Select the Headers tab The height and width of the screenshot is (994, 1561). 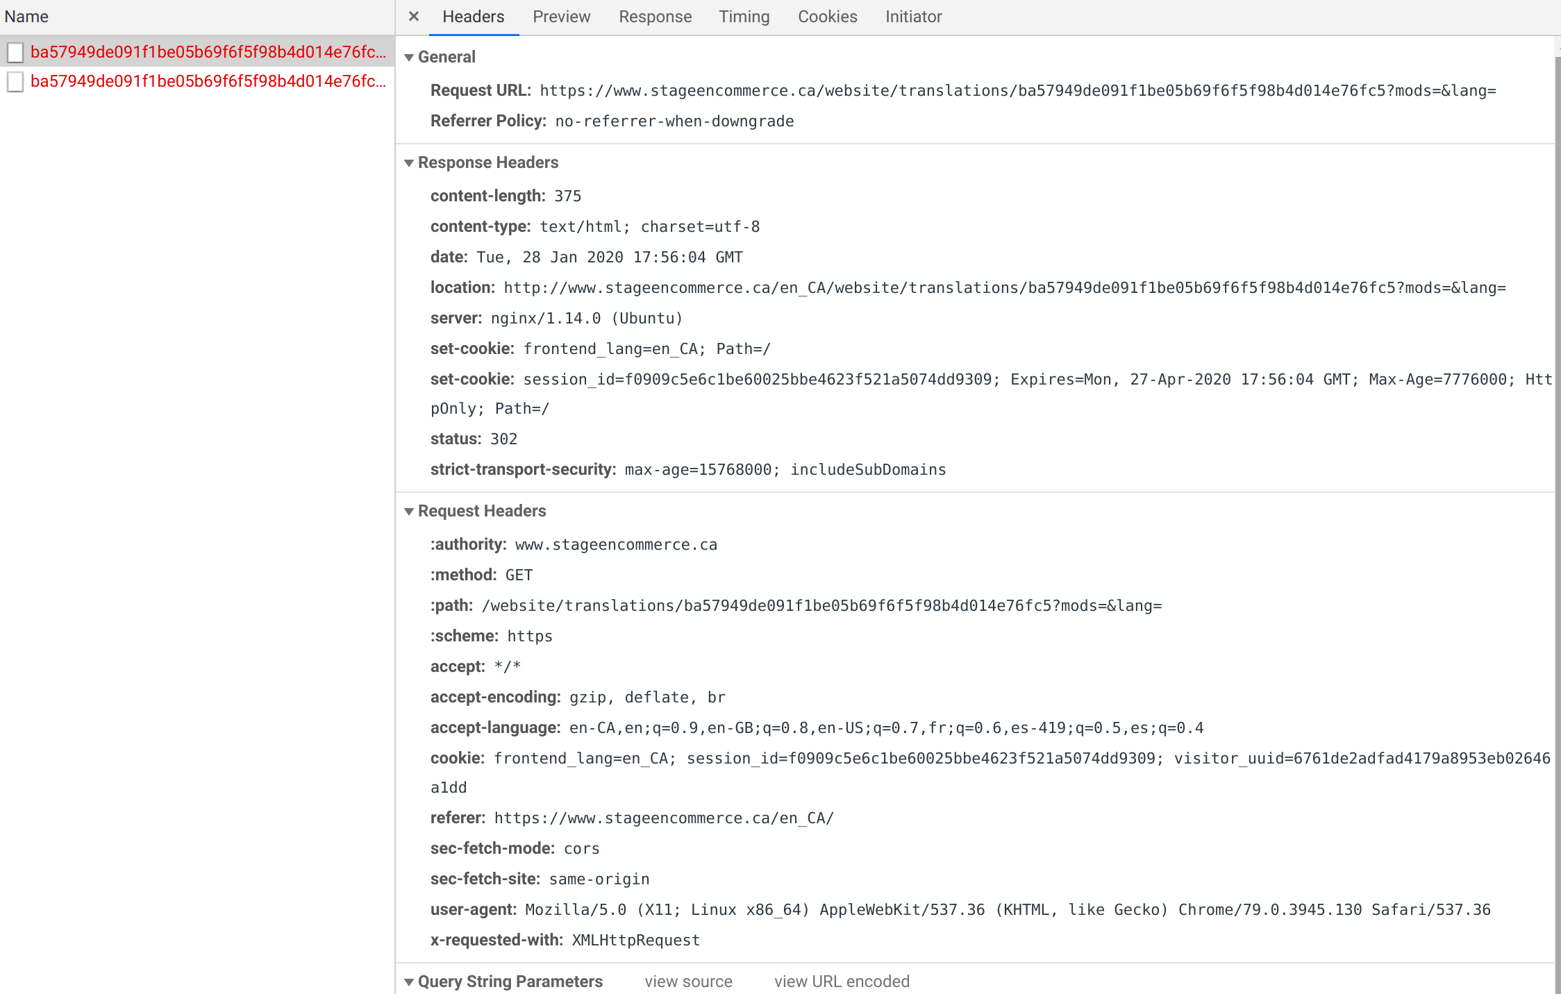(x=473, y=17)
